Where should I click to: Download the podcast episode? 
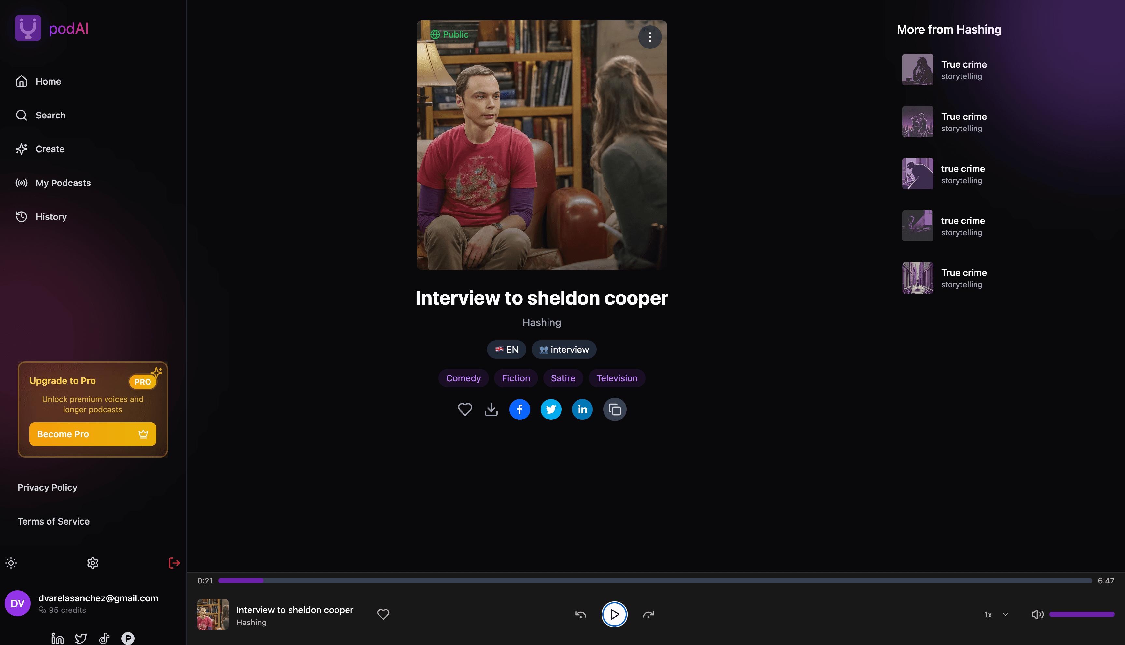(491, 409)
